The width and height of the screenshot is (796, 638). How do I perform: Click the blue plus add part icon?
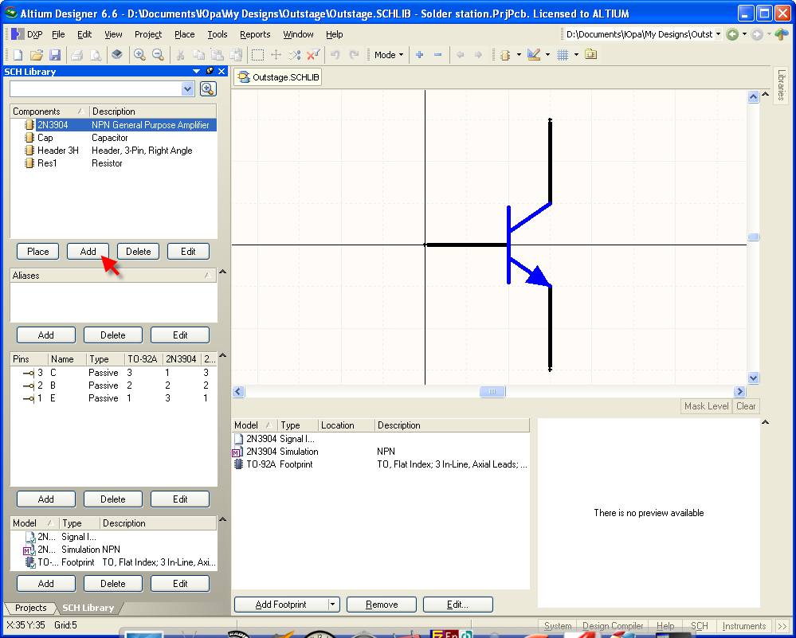tap(420, 55)
